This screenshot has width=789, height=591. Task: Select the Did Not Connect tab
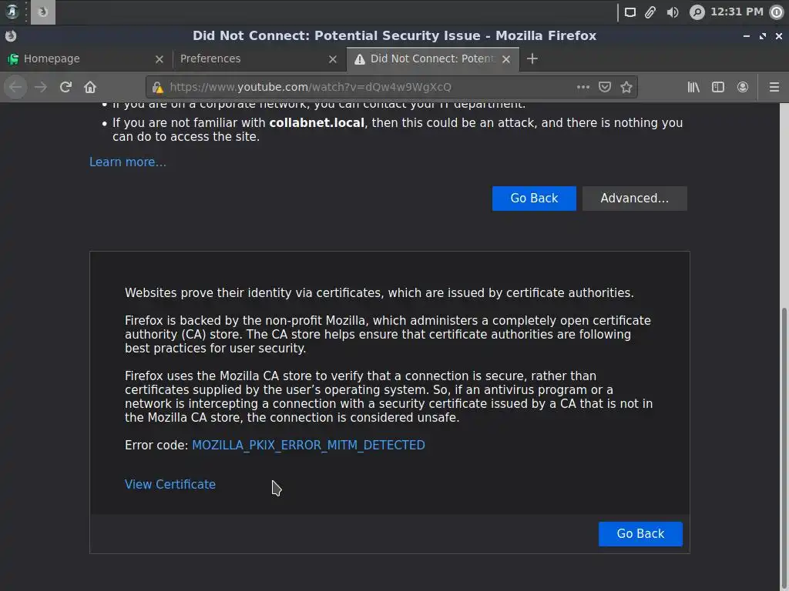[432, 58]
